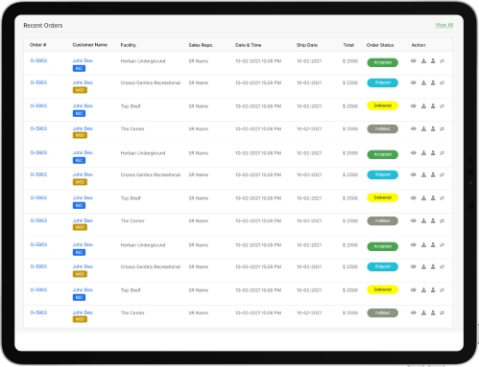Open the View All link for Recent Orders
Image resolution: width=479 pixels, height=367 pixels.
pyautogui.click(x=444, y=25)
